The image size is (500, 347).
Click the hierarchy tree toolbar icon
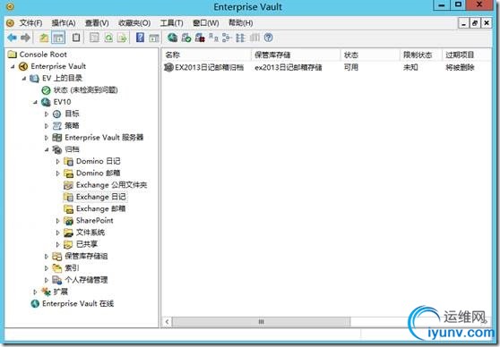[227, 38]
